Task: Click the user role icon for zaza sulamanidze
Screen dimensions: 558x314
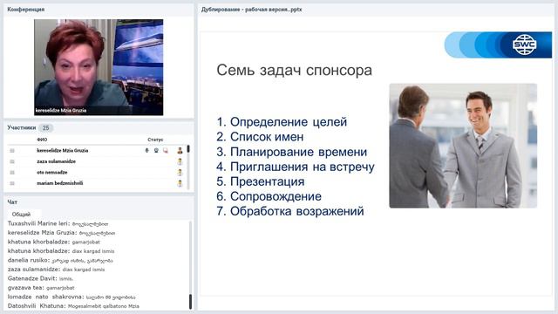Action: [180, 161]
